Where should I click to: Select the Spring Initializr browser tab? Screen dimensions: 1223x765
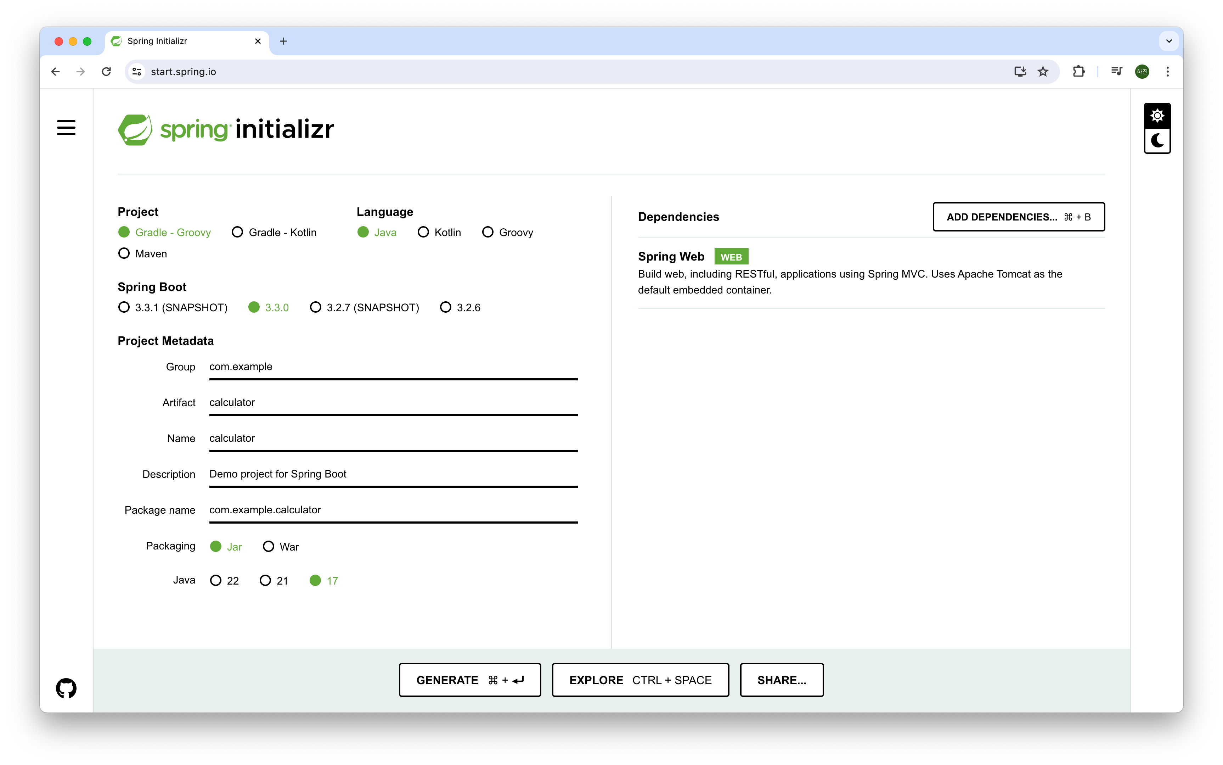coord(187,41)
